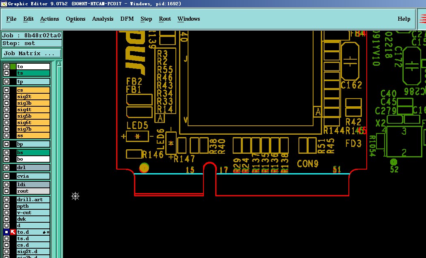Viewport: 426px width, 258px height.
Task: Select the 'cs' layer name
Action: [33, 90]
